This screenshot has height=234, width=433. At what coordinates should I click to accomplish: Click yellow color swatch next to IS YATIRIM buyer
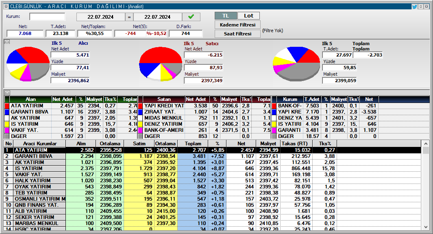(x=7, y=124)
